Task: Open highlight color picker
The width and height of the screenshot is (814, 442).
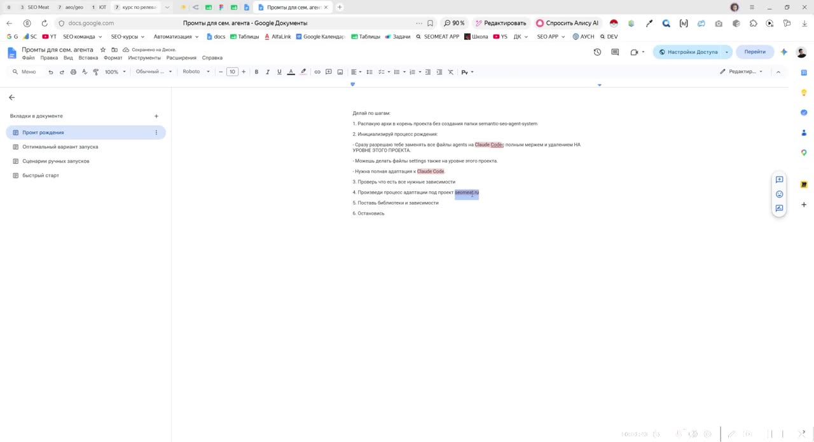Action: 303,72
